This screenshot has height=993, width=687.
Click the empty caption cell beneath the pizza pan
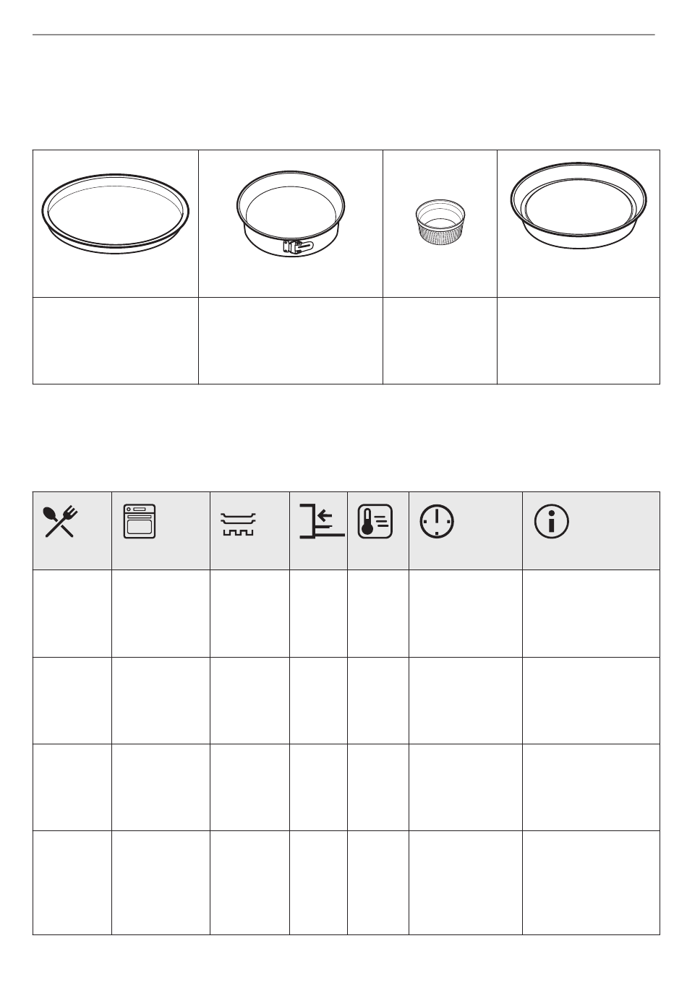tap(116, 340)
